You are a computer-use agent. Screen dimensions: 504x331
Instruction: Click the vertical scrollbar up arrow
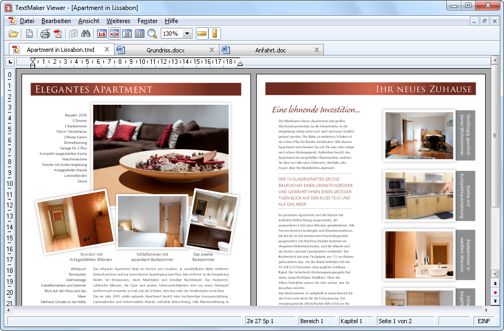[495, 60]
